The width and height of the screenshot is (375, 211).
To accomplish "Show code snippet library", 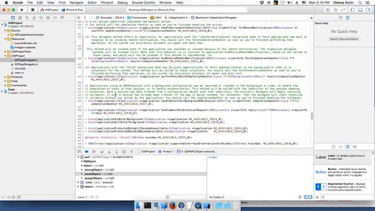I will (x=340, y=147).
